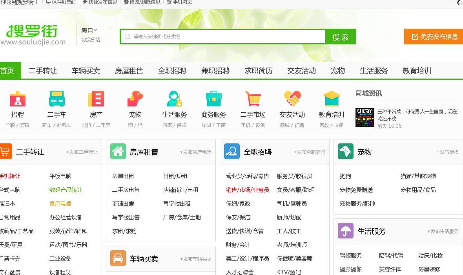Screen dimensions: 463x275
Task: Click the 搜罗街 site logo
Action: pyautogui.click(x=33, y=35)
